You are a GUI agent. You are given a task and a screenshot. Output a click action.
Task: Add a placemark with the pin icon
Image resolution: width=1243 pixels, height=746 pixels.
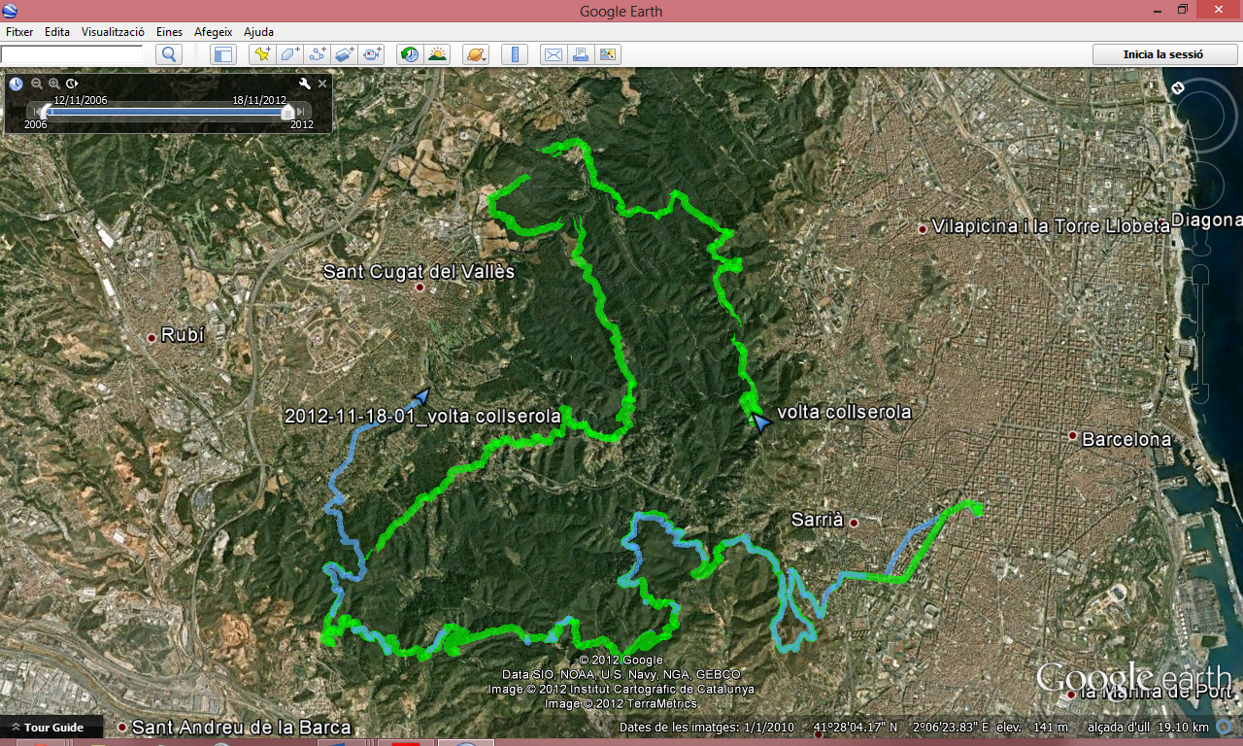262,54
